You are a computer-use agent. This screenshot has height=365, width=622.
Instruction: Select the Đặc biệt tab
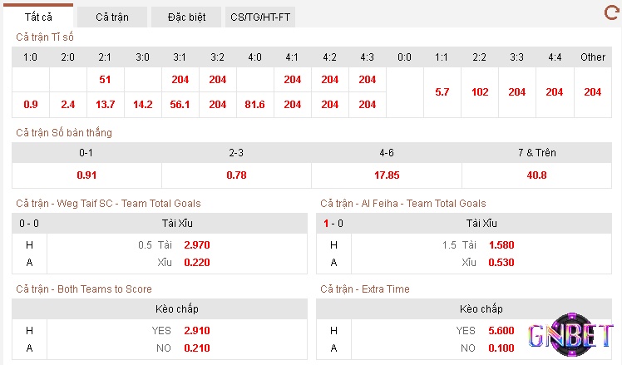(x=186, y=17)
